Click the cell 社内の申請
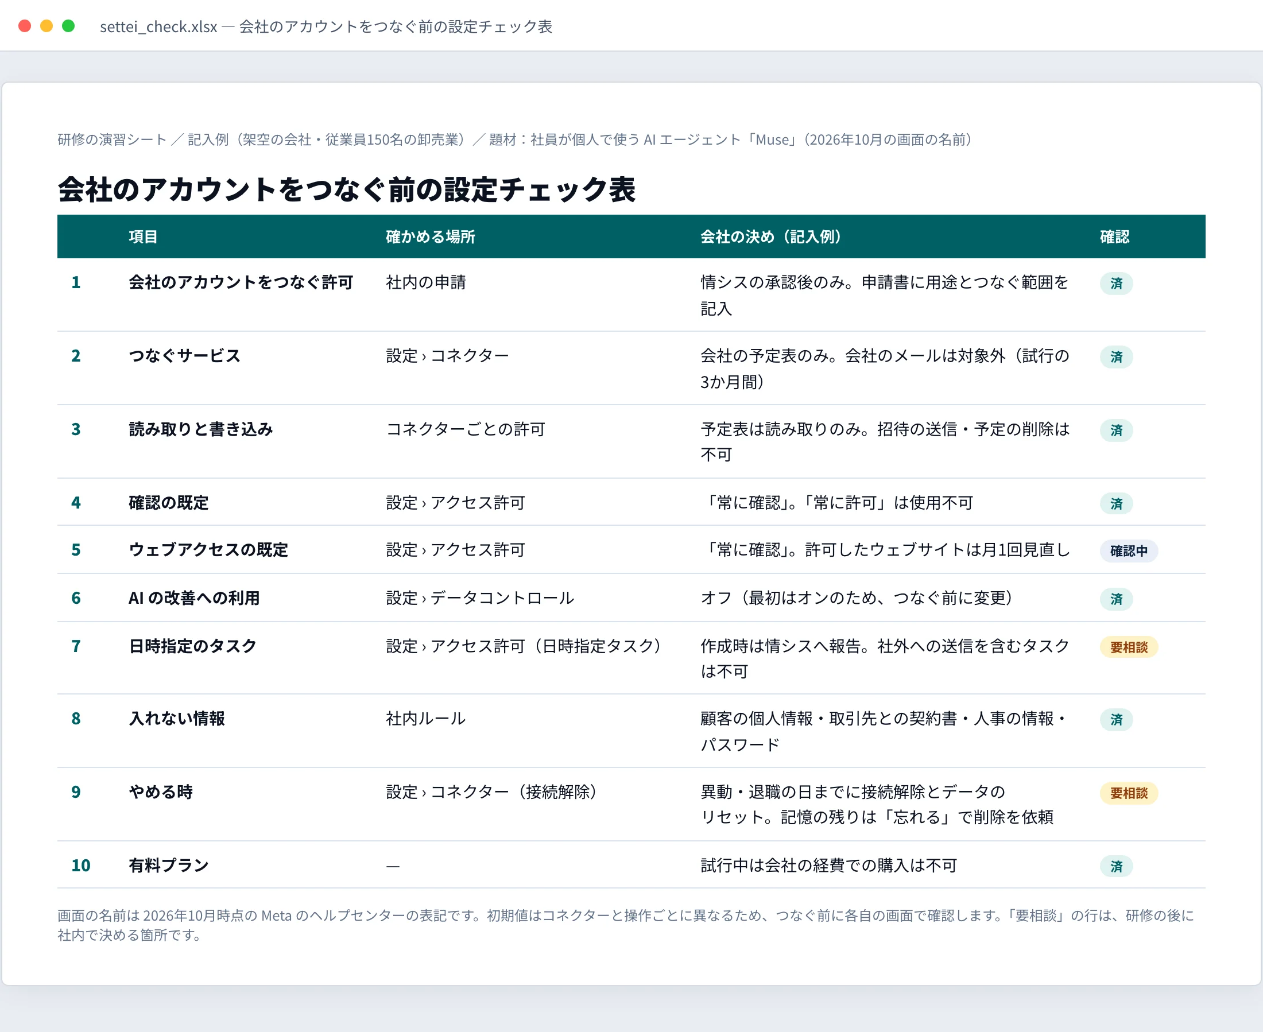Image resolution: width=1263 pixels, height=1032 pixels. point(426,282)
